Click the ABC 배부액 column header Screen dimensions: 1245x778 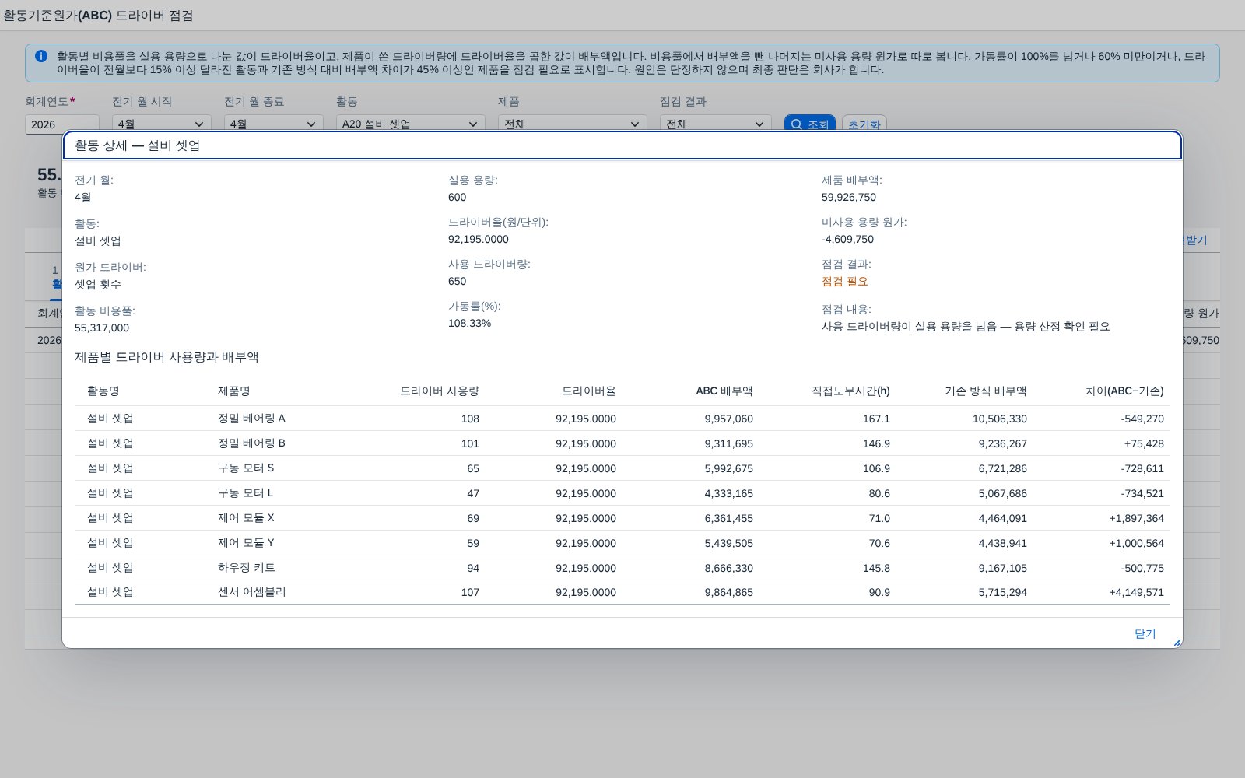coord(724,391)
